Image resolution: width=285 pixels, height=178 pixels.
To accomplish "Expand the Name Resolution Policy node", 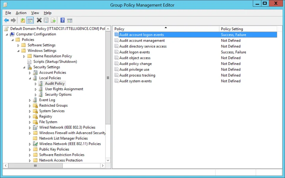I will click(x=24, y=56).
